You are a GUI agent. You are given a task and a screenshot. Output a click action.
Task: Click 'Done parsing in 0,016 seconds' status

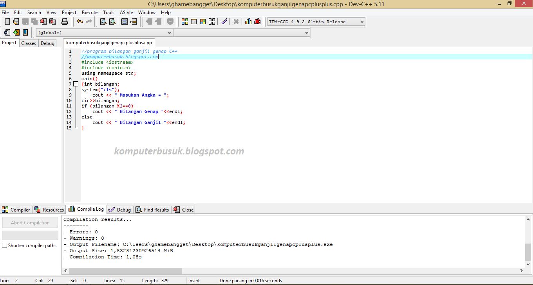tap(251, 281)
